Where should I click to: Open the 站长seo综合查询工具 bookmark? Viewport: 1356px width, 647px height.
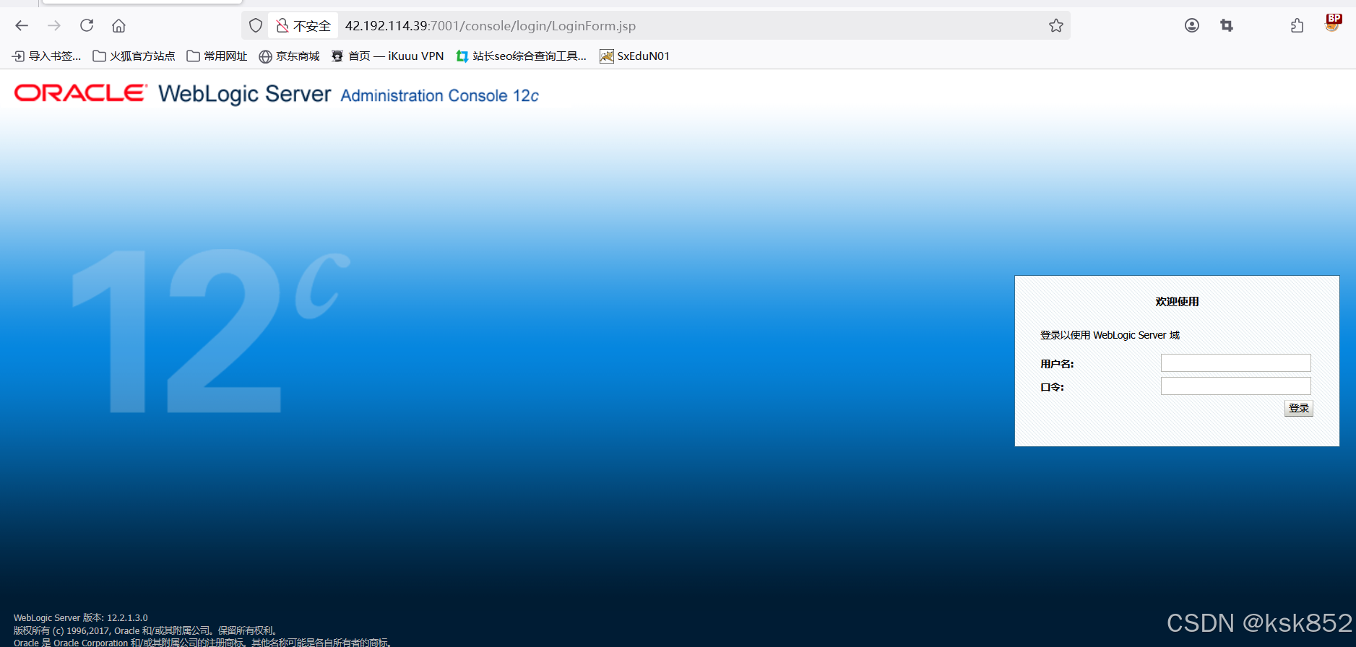522,56
